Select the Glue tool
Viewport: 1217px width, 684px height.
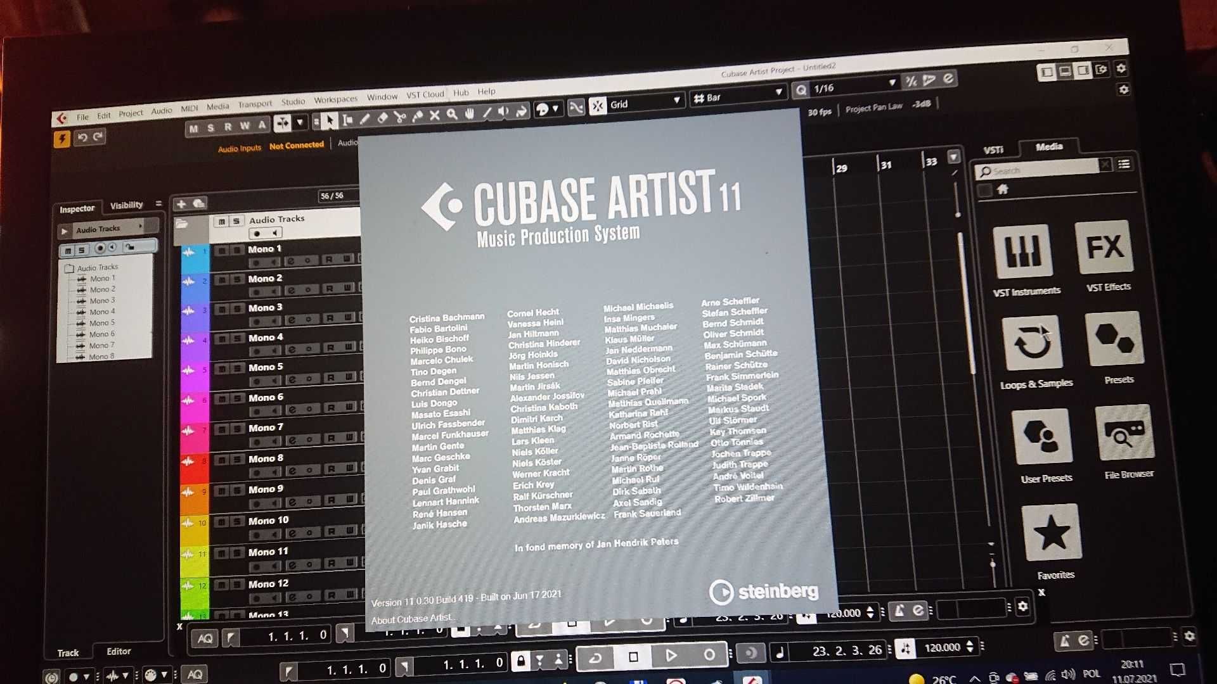pos(418,116)
